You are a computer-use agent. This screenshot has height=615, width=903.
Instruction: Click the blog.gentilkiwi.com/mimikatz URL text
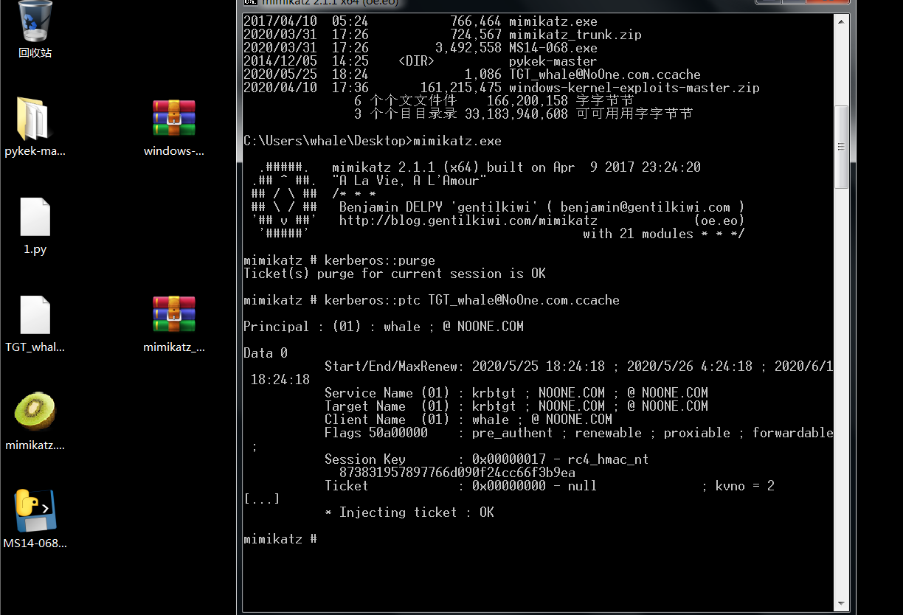click(x=468, y=220)
